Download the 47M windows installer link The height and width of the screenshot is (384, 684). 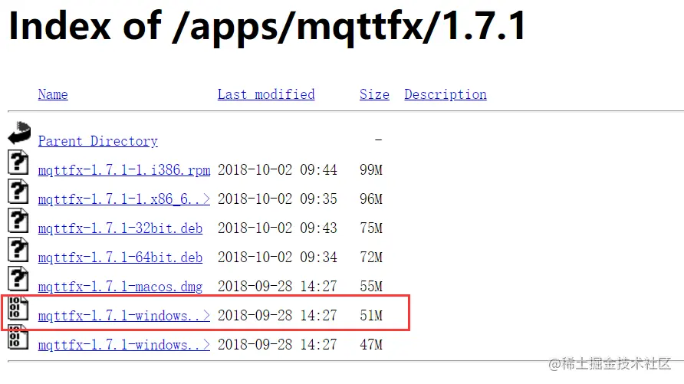(x=124, y=345)
